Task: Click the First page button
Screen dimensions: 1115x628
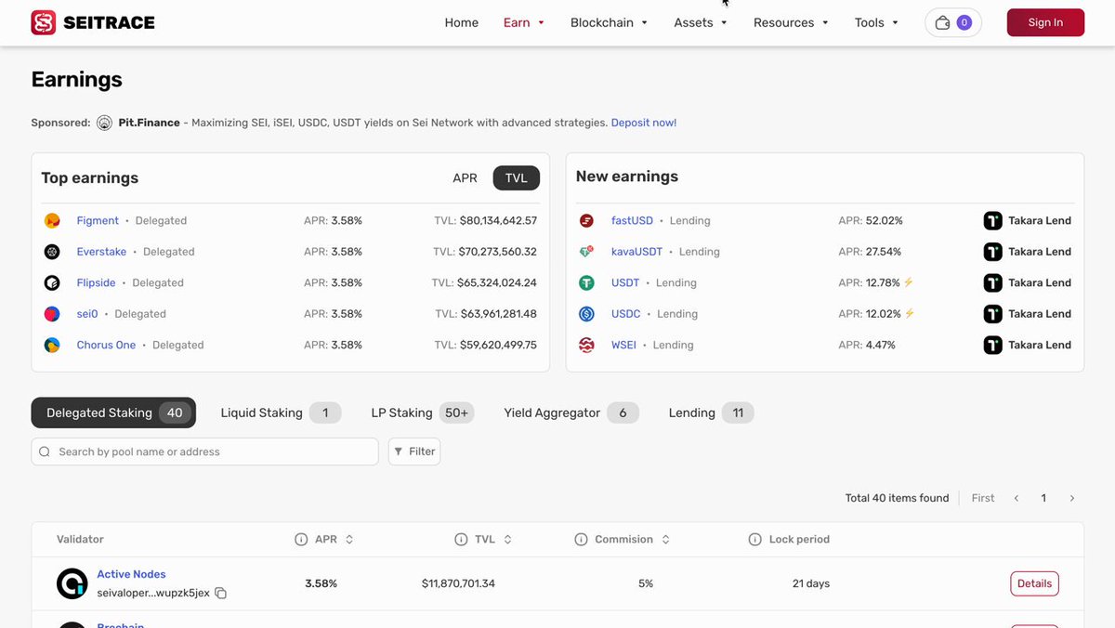Action: point(983,499)
